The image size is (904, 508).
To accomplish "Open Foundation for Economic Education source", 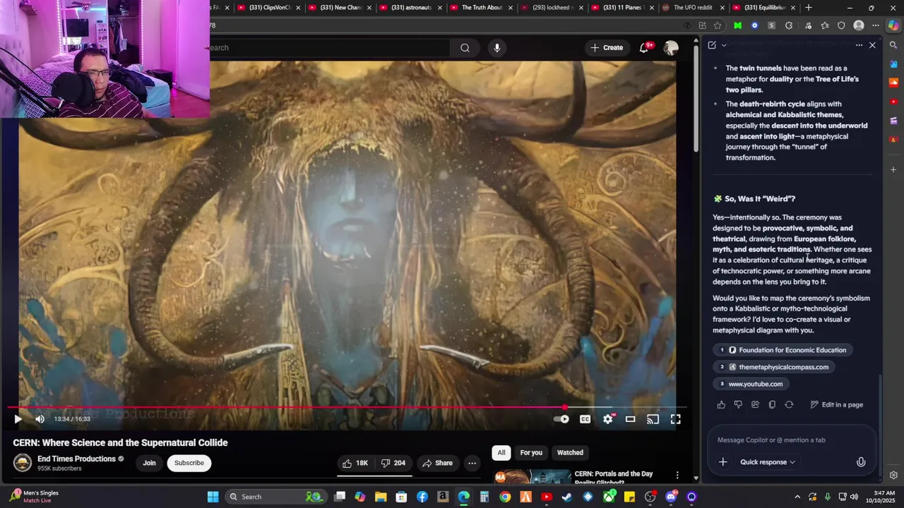I will 783,350.
